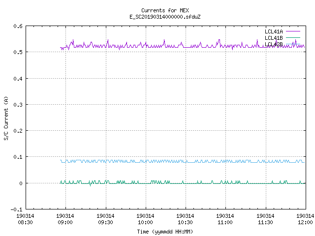The image size is (315, 236).
Task: Click the 09:30 x-axis time label
Action: coord(105,222)
